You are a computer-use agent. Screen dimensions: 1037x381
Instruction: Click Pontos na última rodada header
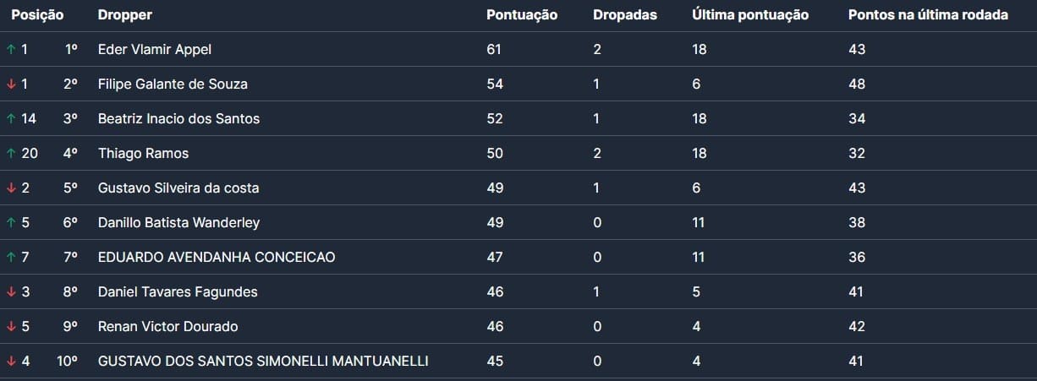tap(928, 15)
